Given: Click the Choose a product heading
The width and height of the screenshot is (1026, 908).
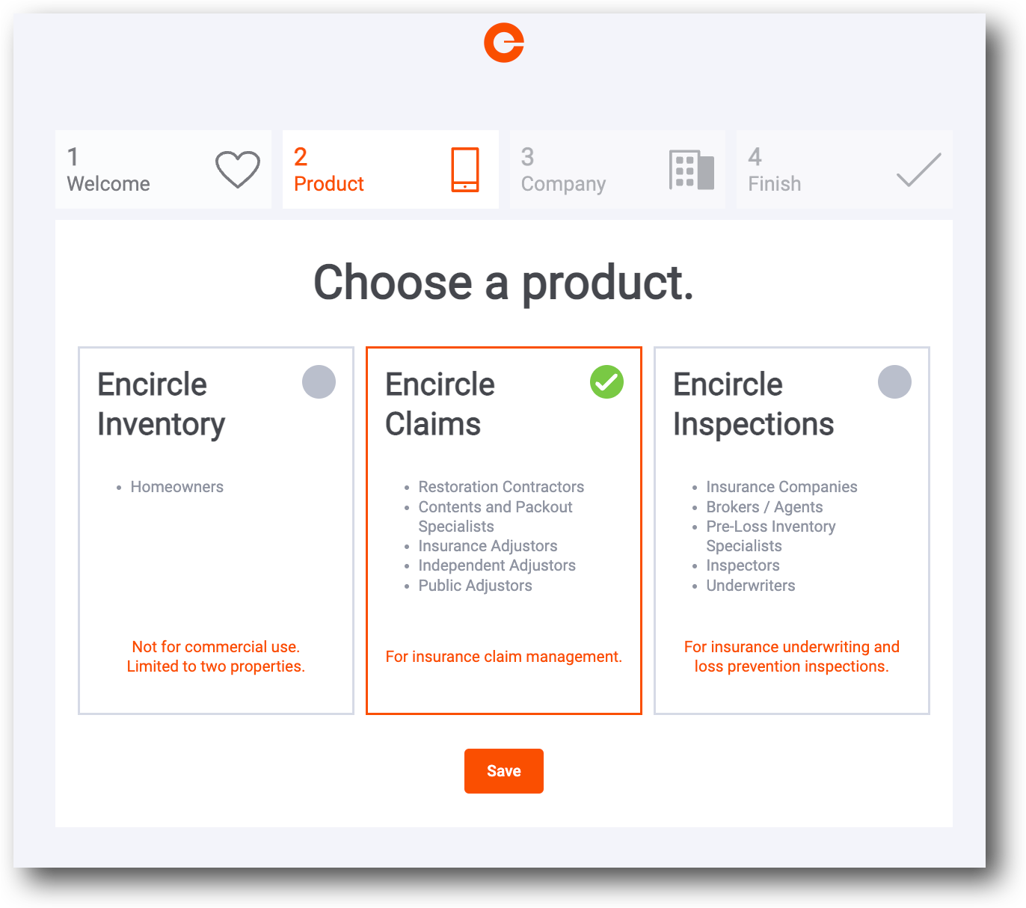Looking at the screenshot, I should coord(503,284).
